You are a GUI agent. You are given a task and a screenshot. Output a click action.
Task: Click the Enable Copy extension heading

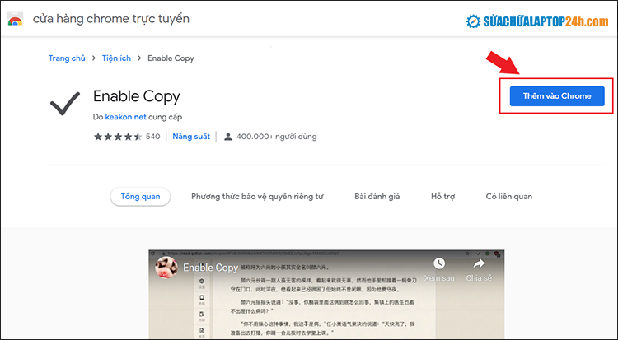coord(136,96)
